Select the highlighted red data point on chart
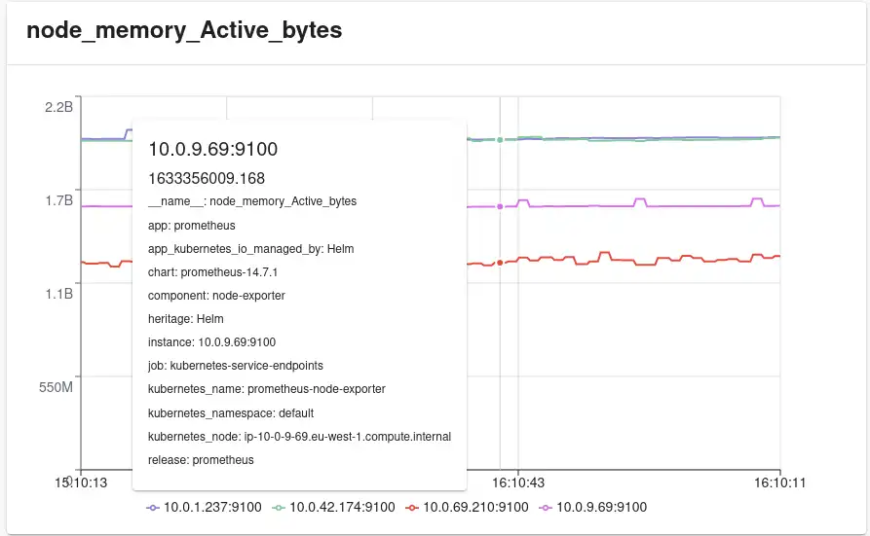Image resolution: width=870 pixels, height=536 pixels. (x=500, y=263)
